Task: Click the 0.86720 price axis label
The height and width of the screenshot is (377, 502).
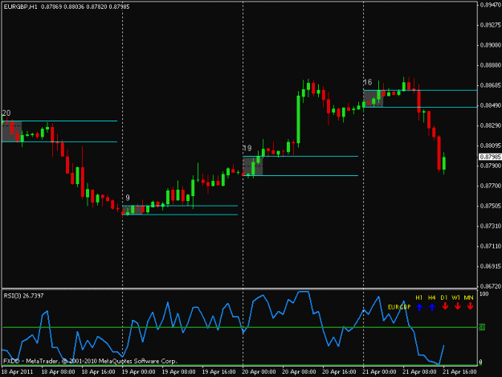Action: 491,286
